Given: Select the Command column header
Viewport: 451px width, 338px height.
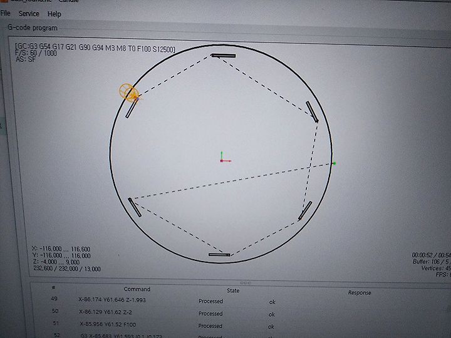Looking at the screenshot, I should 137,289.
